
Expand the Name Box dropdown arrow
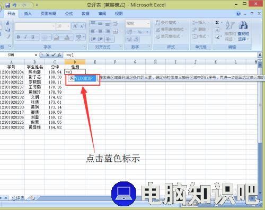point(36,55)
